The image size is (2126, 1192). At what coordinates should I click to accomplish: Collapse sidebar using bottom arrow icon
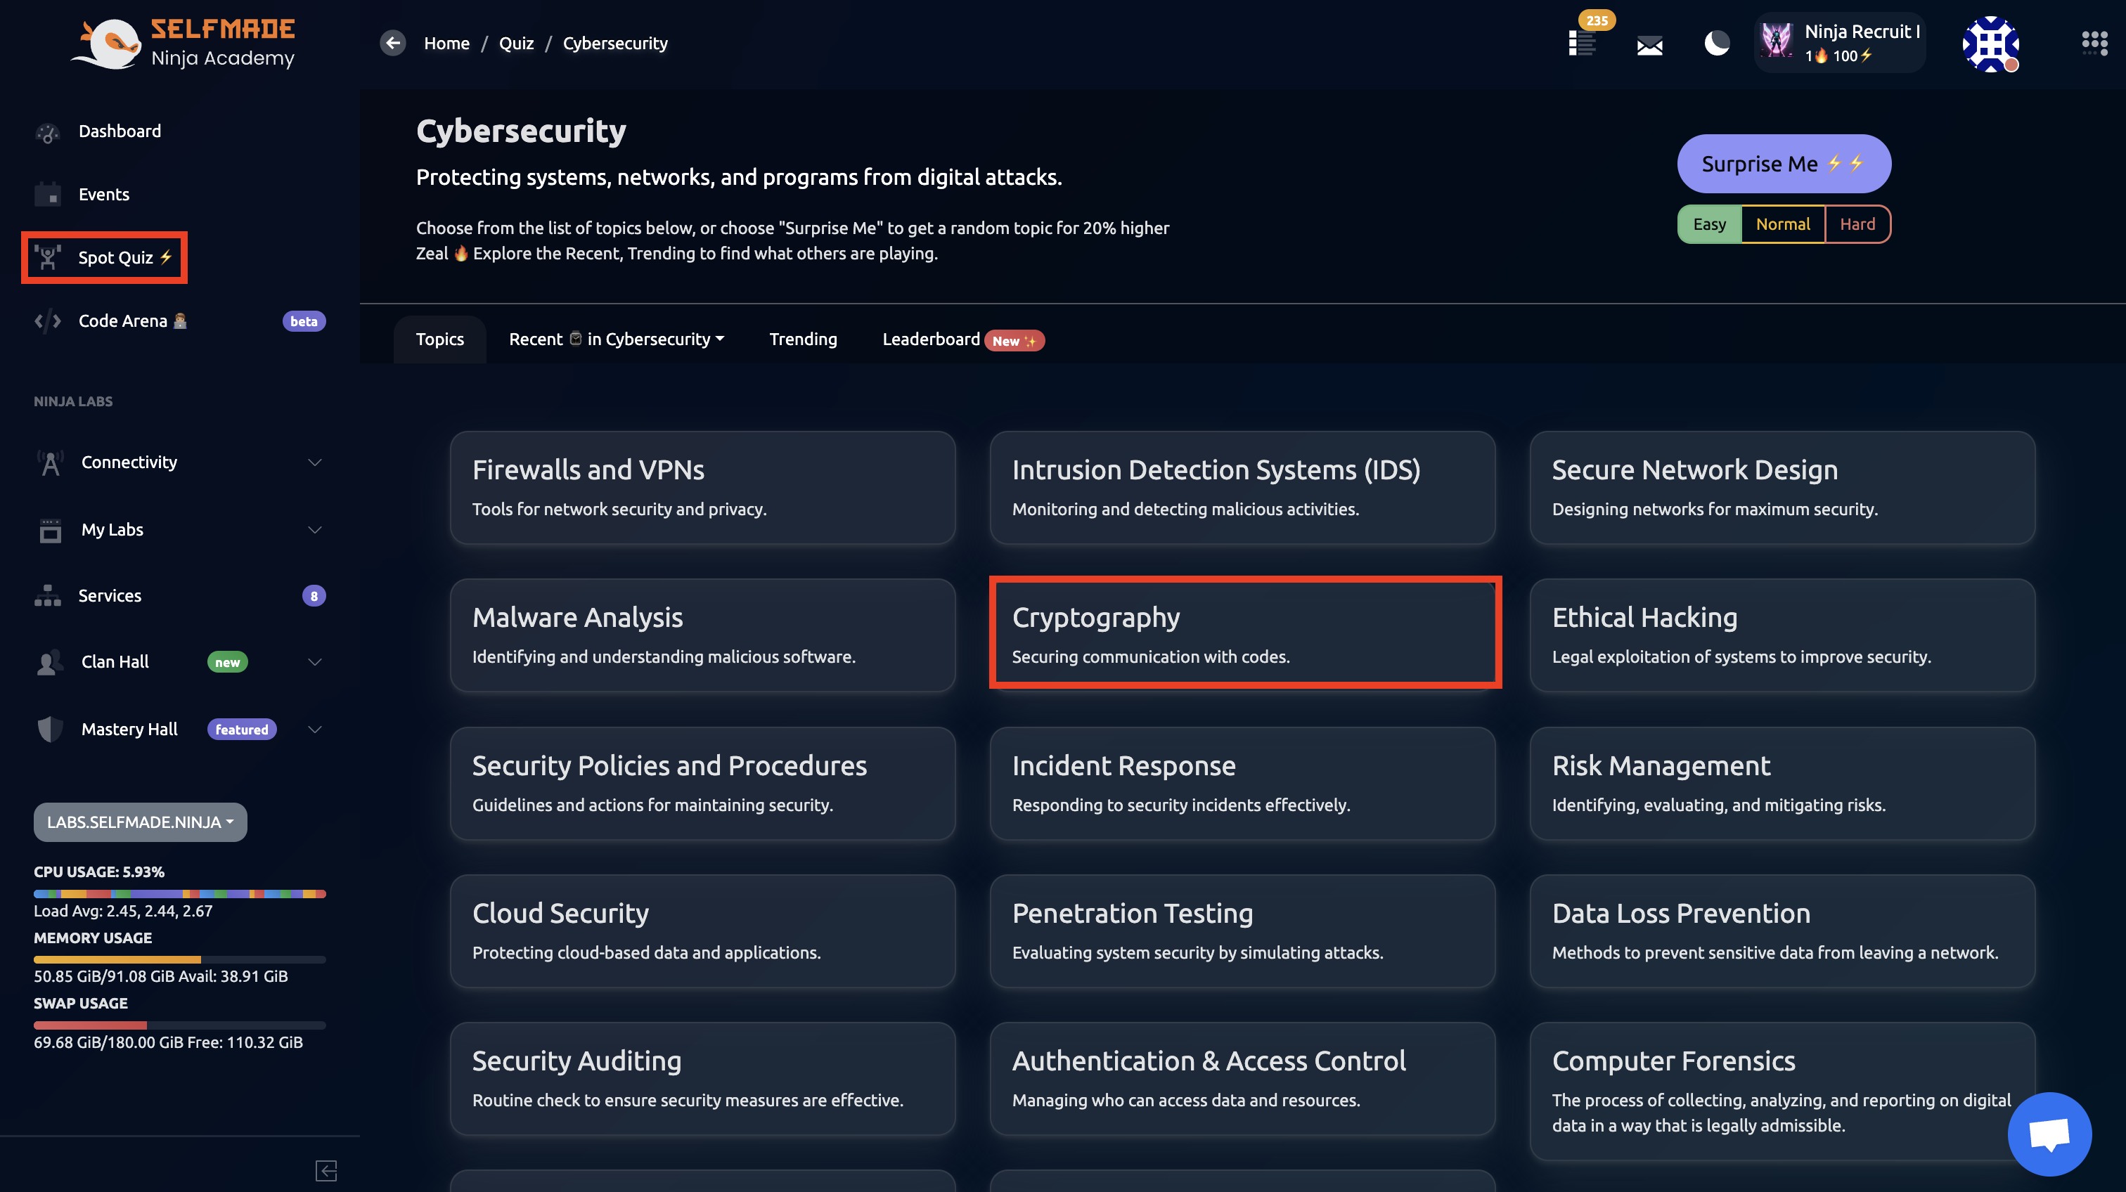coord(326,1170)
